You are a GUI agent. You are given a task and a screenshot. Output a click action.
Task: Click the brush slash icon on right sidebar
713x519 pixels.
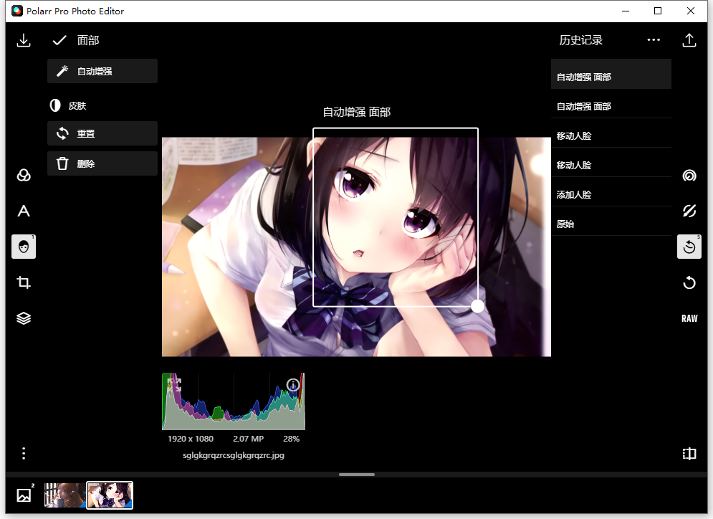pos(689,211)
